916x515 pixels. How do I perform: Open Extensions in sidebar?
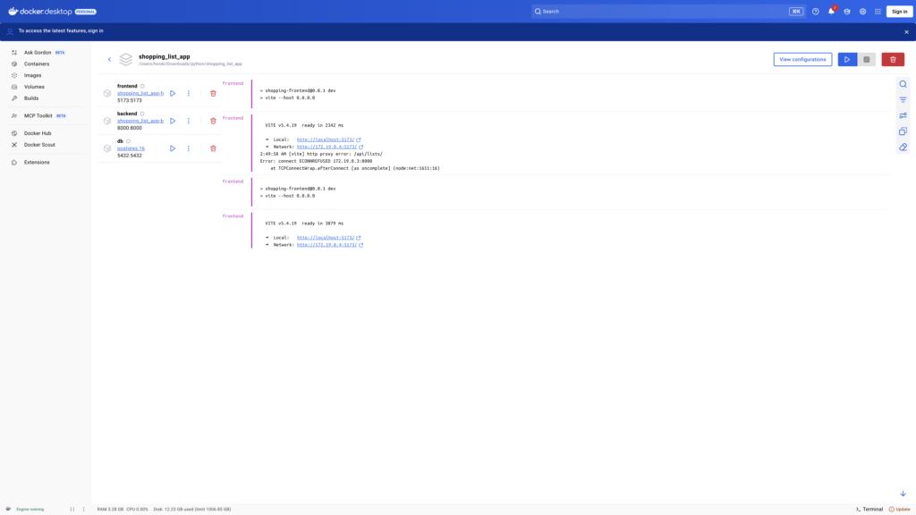[36, 163]
